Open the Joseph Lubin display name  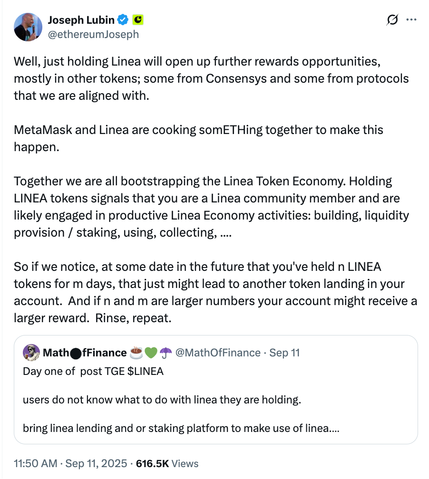81,20
